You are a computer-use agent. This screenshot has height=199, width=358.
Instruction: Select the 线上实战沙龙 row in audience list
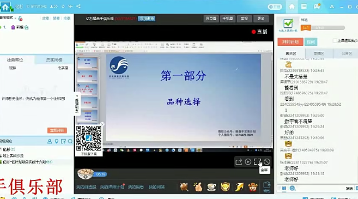click(13, 155)
